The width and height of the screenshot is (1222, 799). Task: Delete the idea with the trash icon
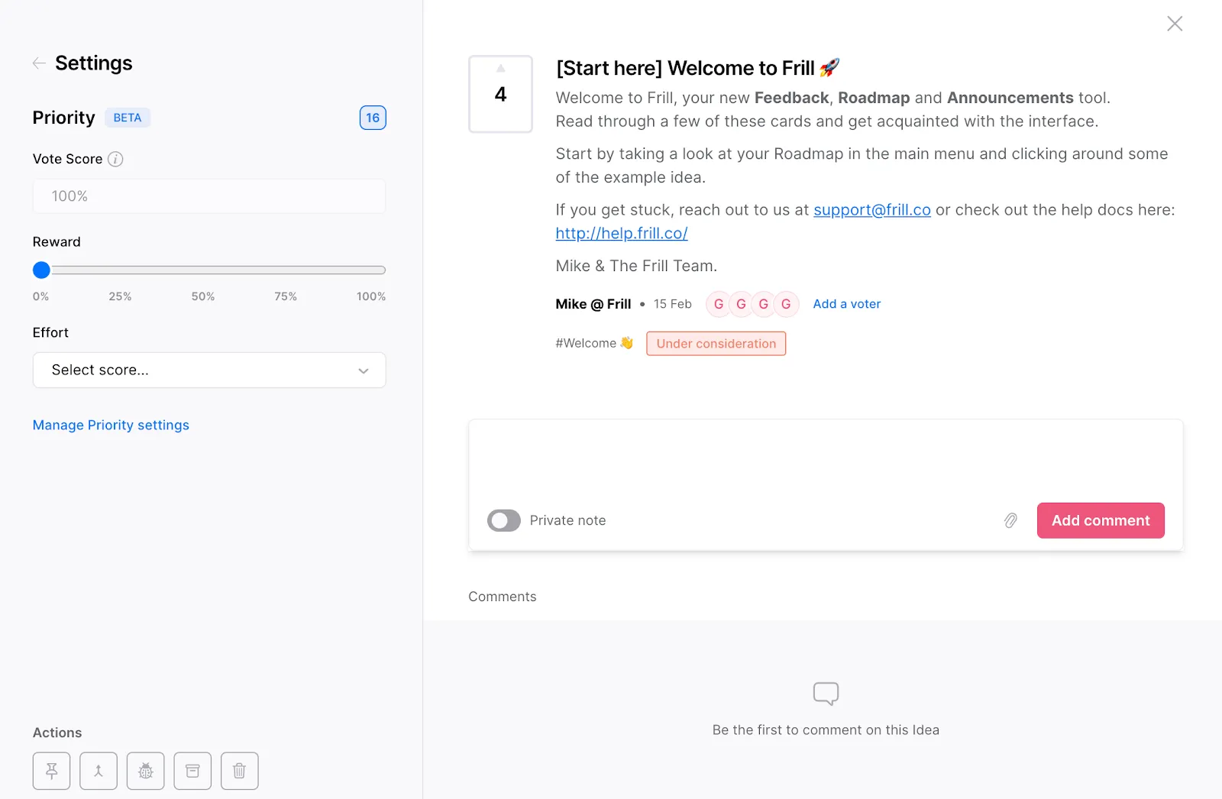click(x=240, y=771)
